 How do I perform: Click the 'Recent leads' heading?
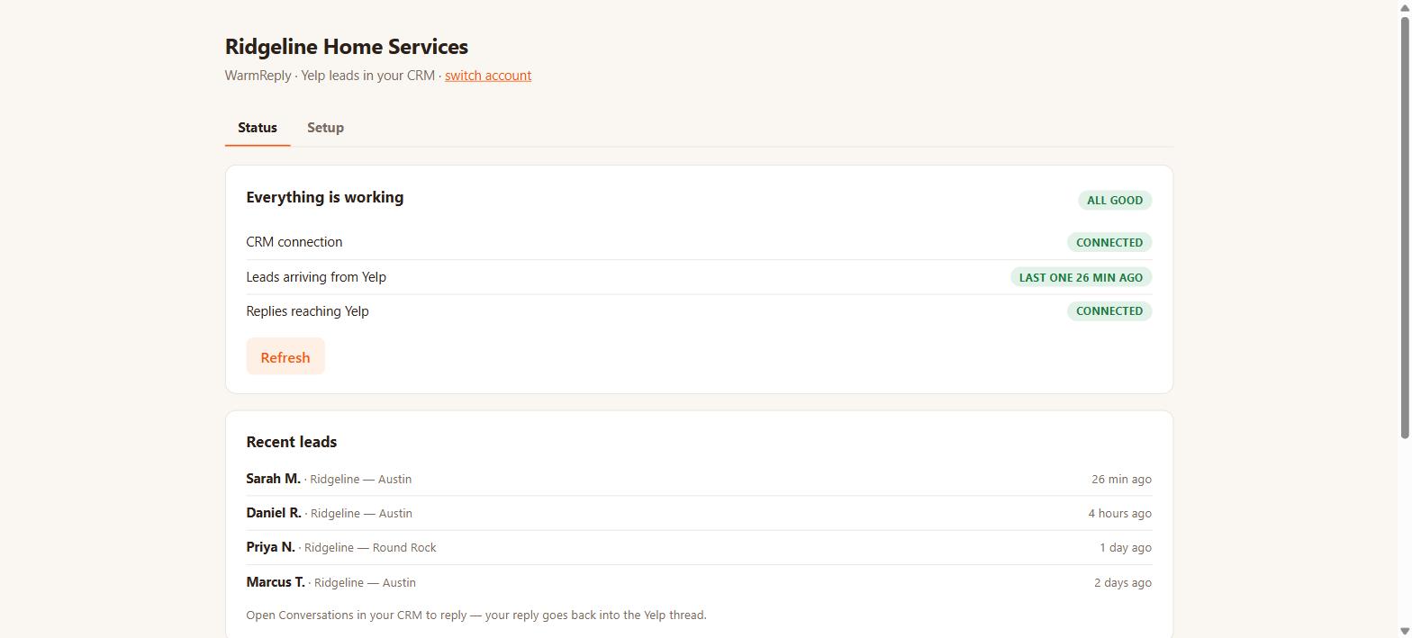pos(292,442)
